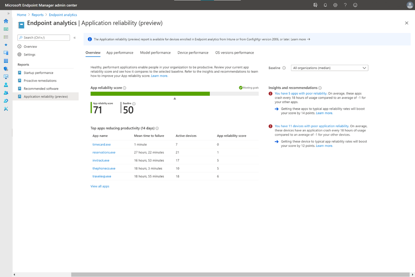Image resolution: width=415 pixels, height=277 pixels.
Task: Click Learn more under 12 points insight
Action: 324,146
